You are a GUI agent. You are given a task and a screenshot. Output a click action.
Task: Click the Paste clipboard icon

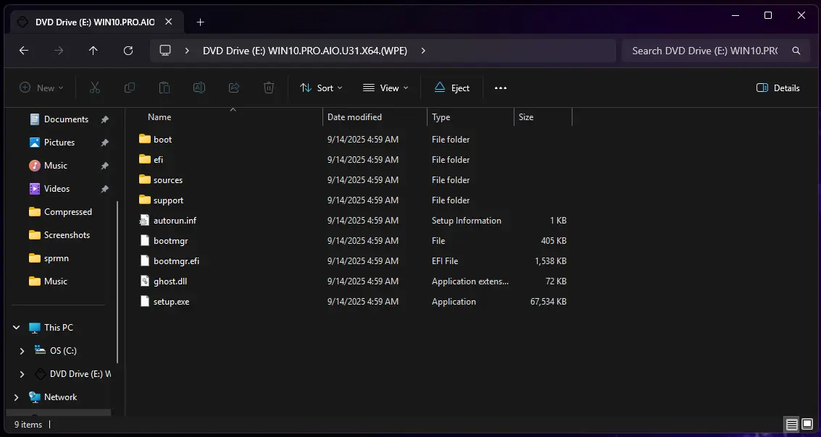(164, 88)
